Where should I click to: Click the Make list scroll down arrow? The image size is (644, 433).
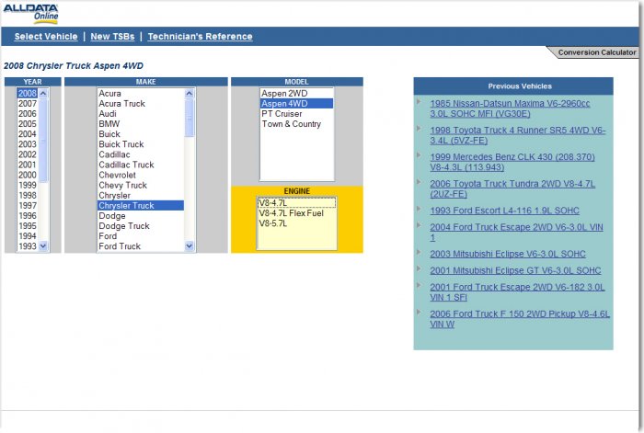click(189, 245)
